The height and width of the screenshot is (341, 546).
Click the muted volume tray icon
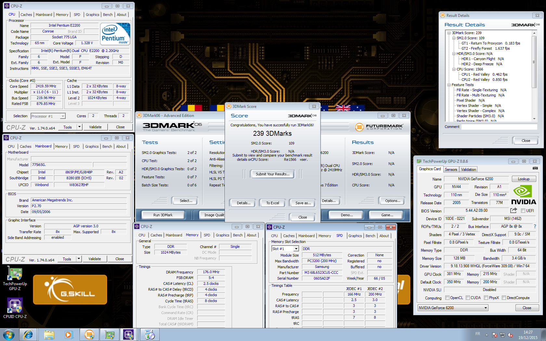pyautogui.click(x=510, y=335)
